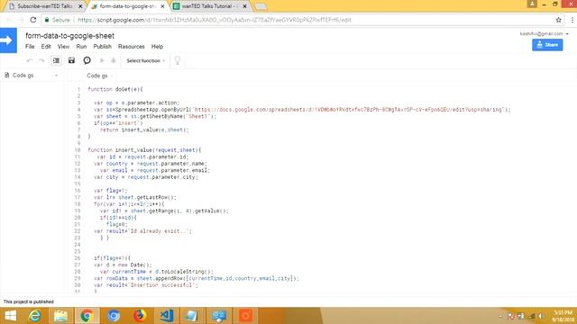Click 'Id already exist' result line

tap(142, 231)
